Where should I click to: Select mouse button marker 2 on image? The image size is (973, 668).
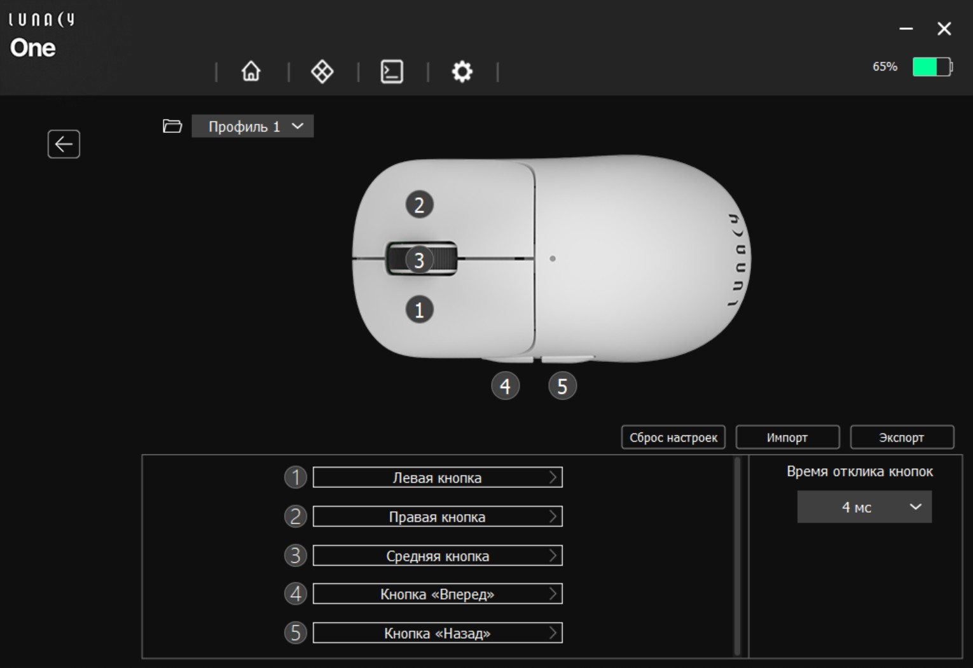coord(419,205)
